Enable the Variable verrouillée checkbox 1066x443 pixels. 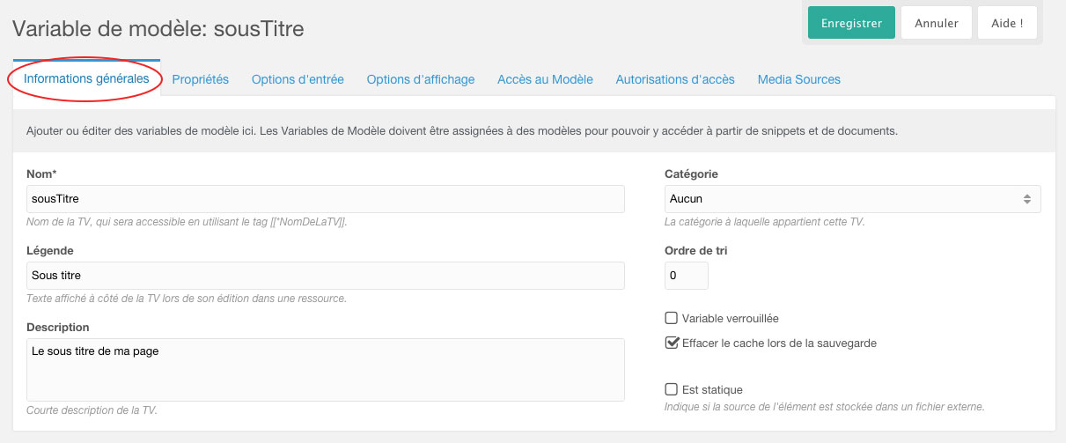(671, 318)
